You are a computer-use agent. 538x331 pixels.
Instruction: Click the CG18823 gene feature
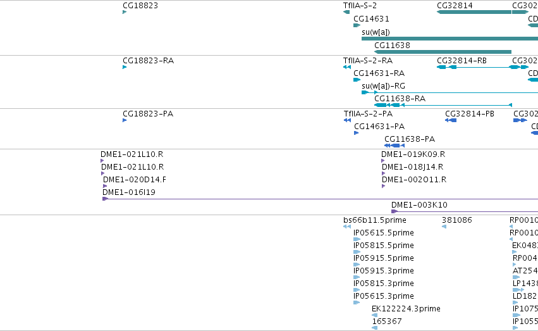[x=125, y=12]
